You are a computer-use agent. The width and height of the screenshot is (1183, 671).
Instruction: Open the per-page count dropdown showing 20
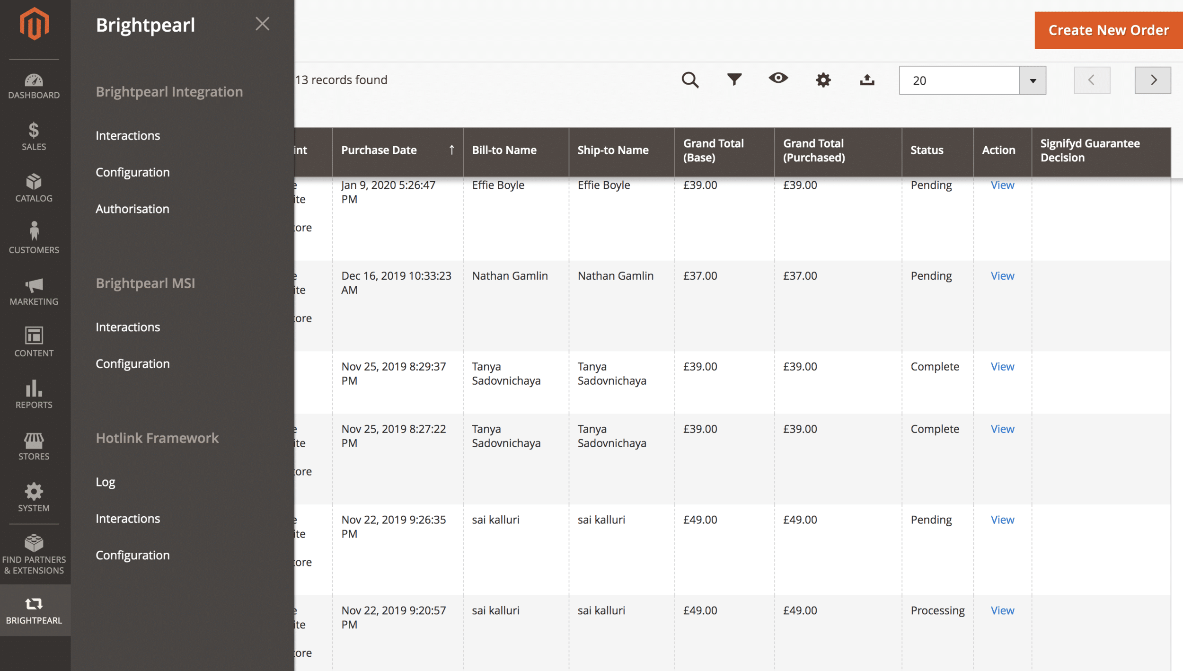(x=972, y=80)
